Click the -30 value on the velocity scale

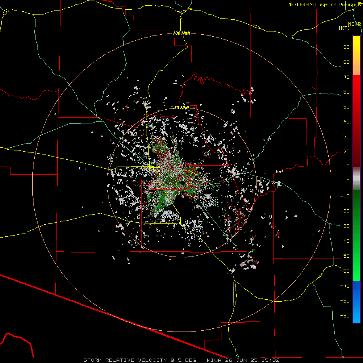[x=345, y=226]
